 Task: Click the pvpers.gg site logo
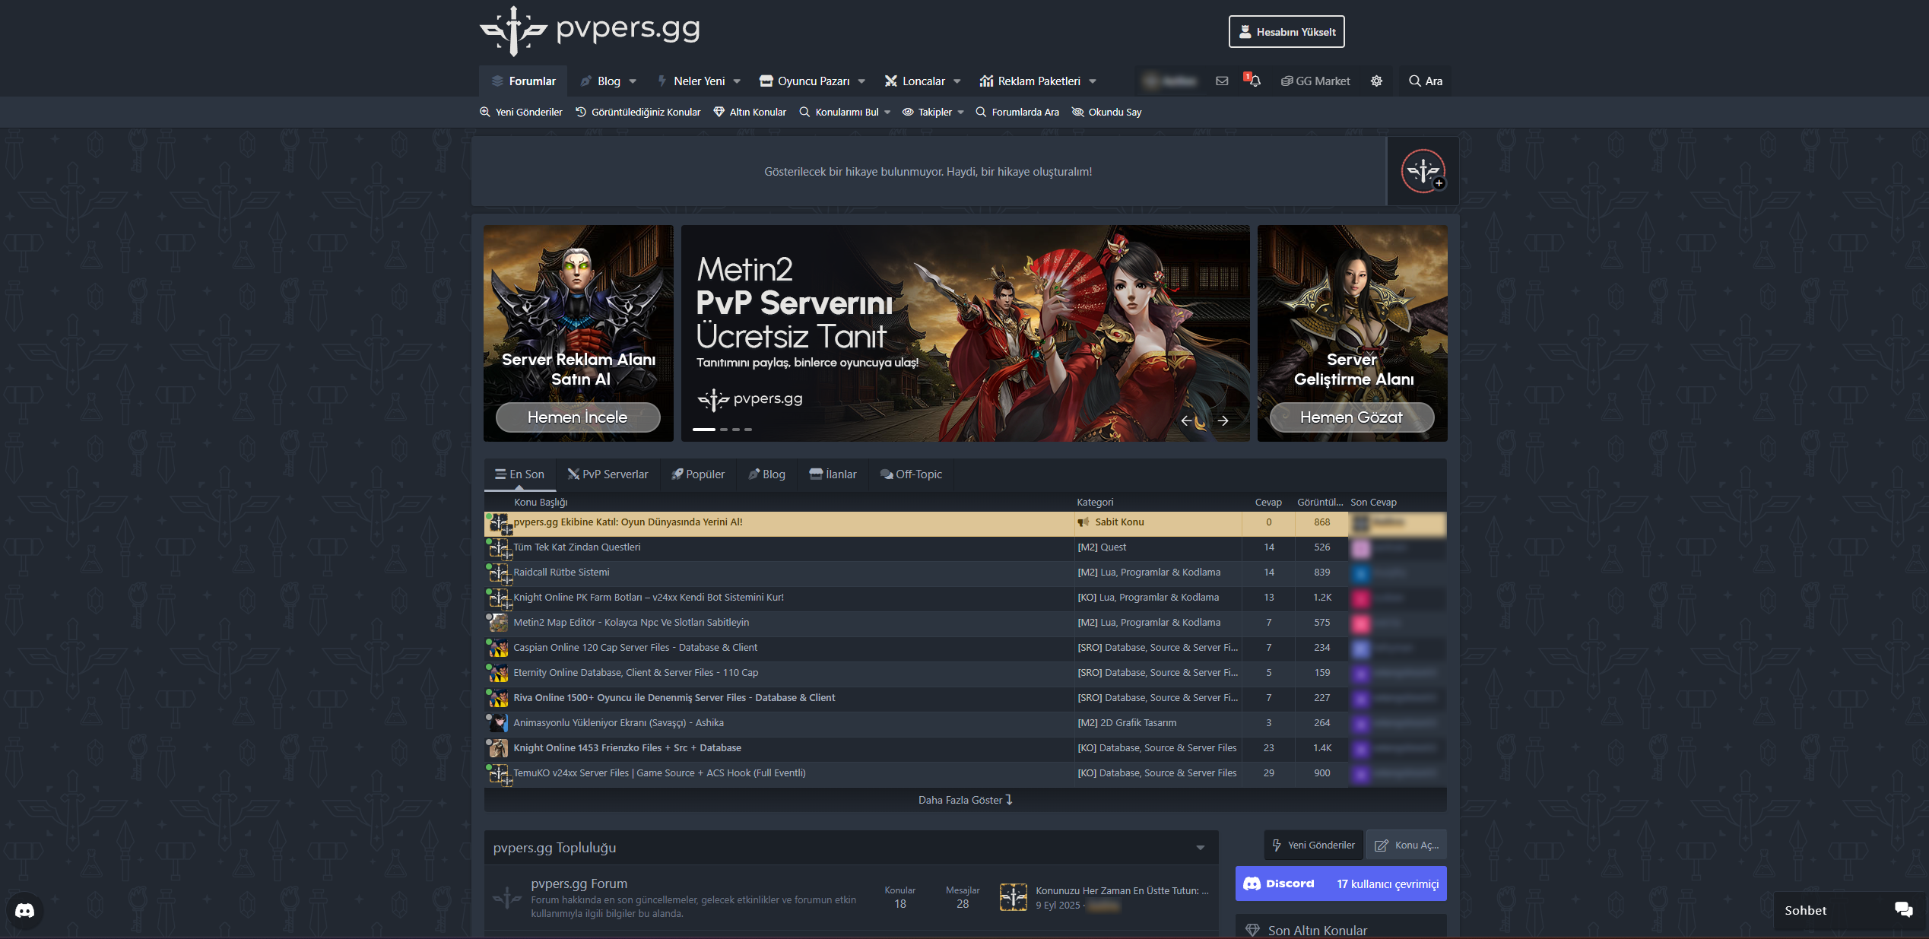[590, 30]
